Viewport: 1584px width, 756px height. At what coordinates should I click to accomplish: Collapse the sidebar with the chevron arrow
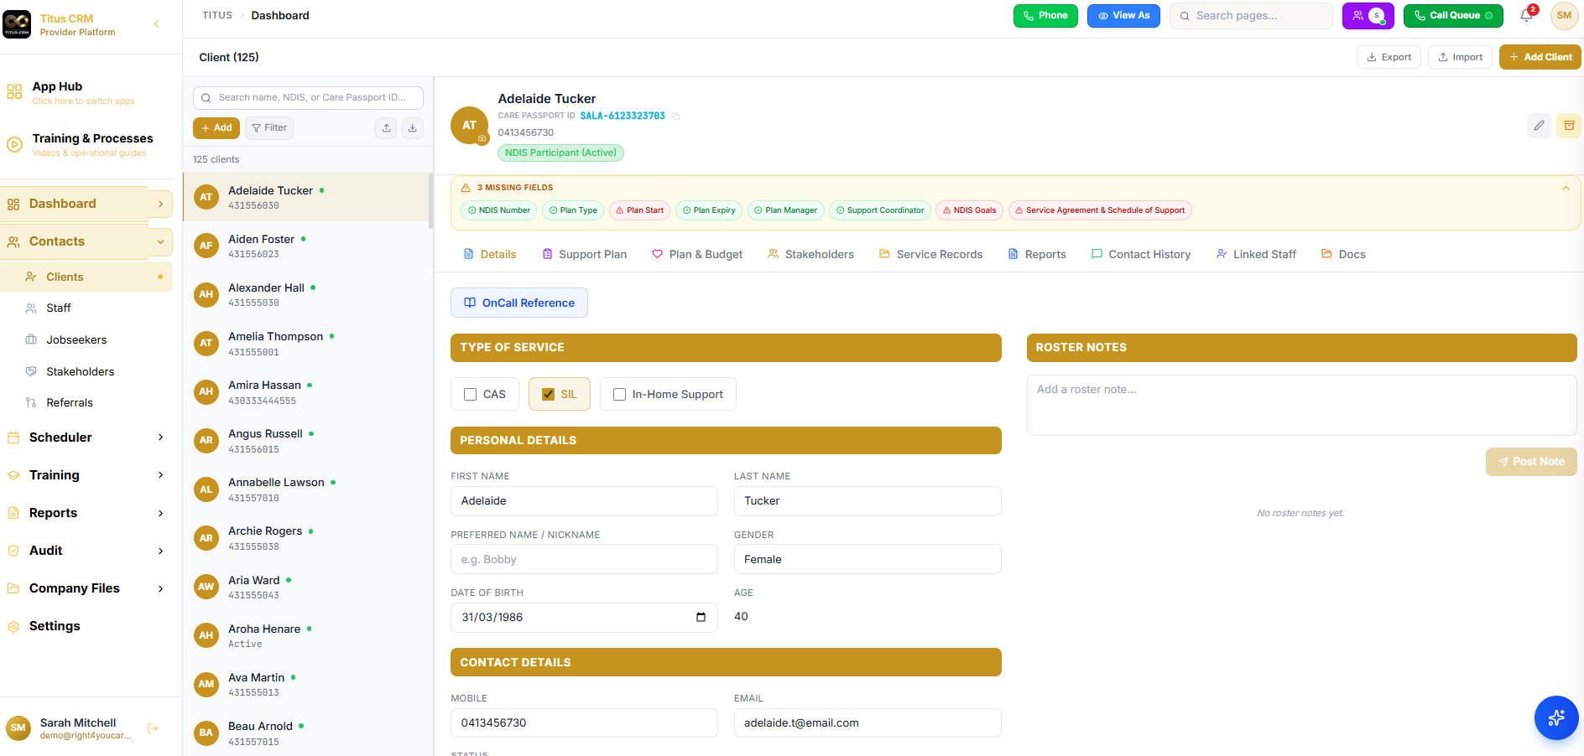point(157,24)
